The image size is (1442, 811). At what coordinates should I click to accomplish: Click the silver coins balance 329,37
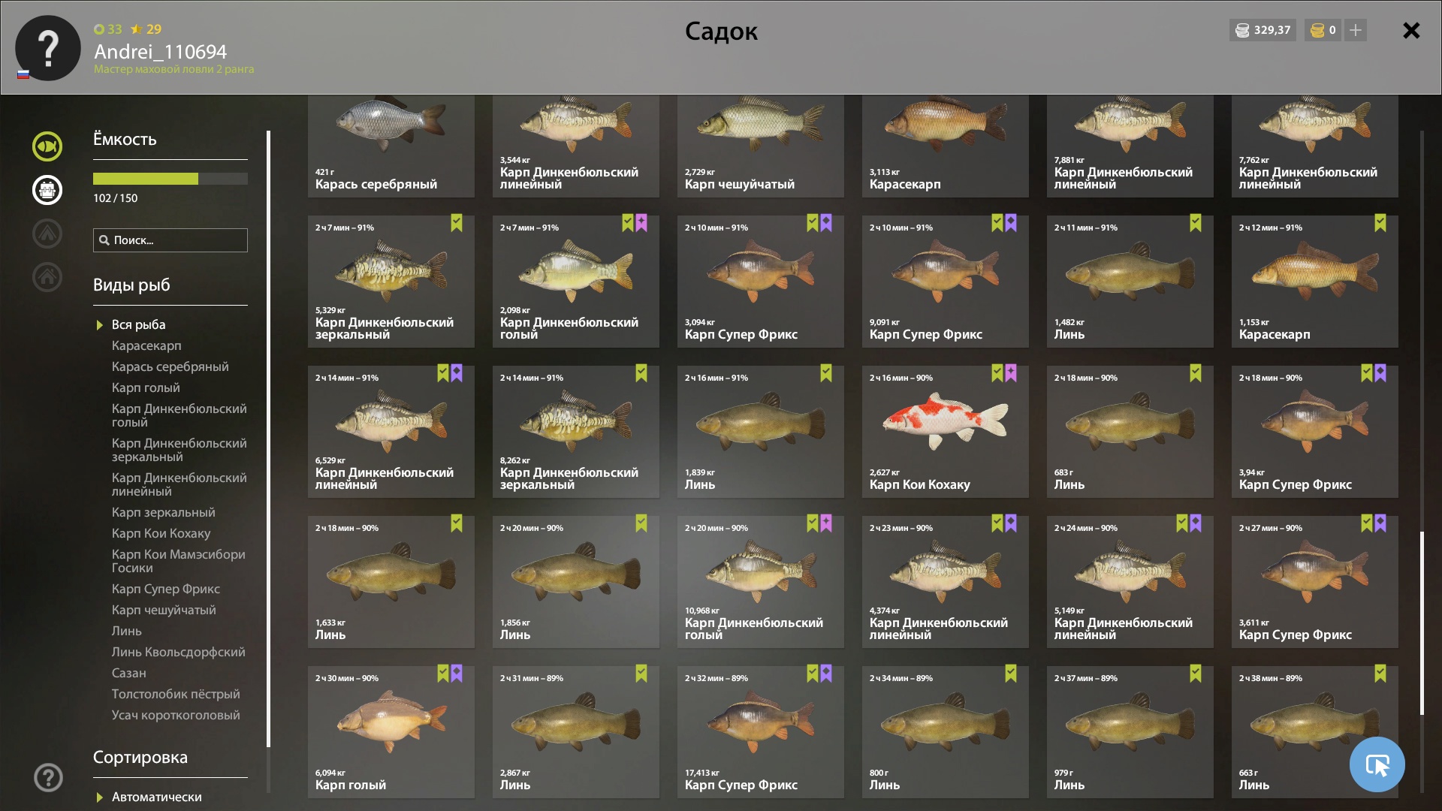1263,30
